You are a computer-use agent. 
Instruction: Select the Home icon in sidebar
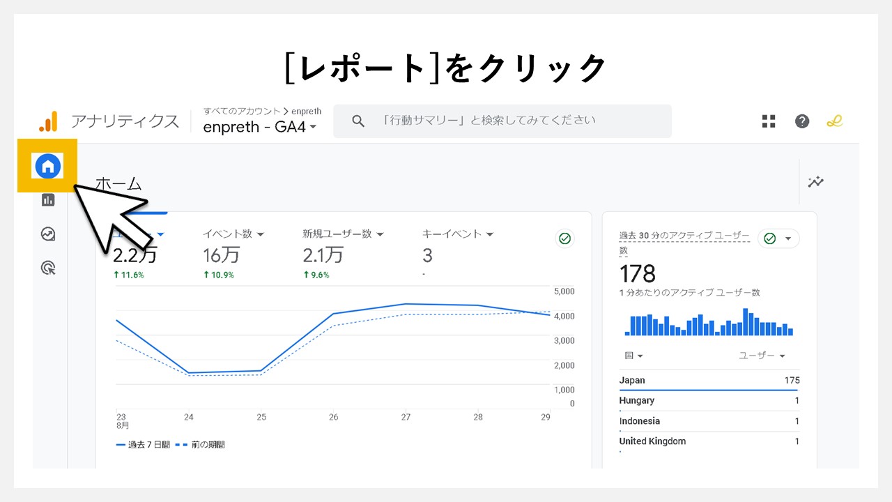click(47, 165)
